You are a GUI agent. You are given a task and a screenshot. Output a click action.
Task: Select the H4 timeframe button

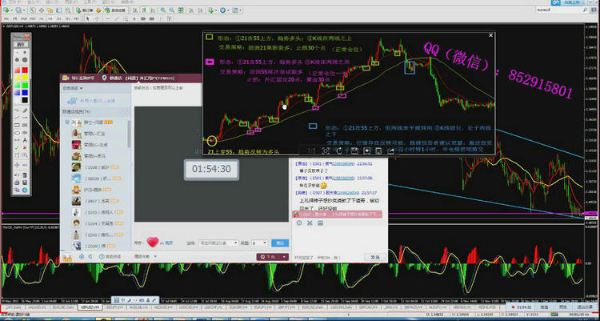click(50, 18)
